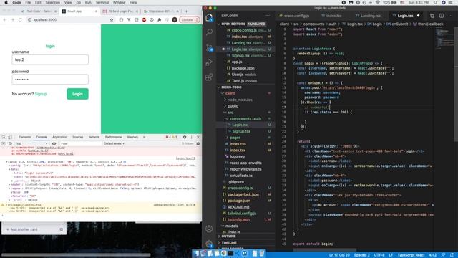Open the Default levels dropdown in console
The height and width of the screenshot is (258, 458).
[x=114, y=143]
